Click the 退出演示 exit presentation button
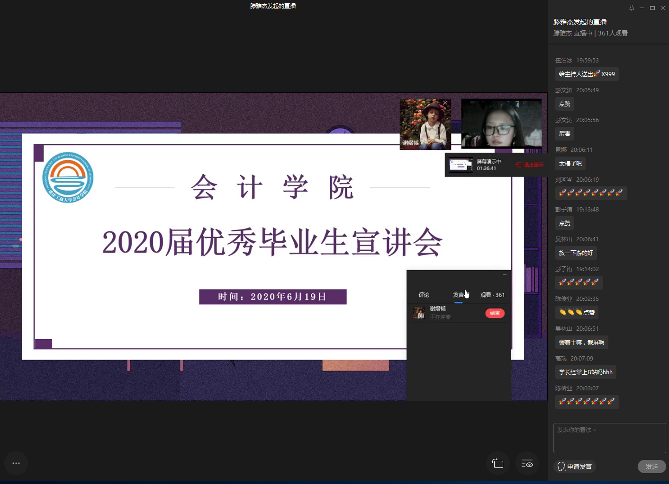Screen dimensions: 669x484 (530, 165)
